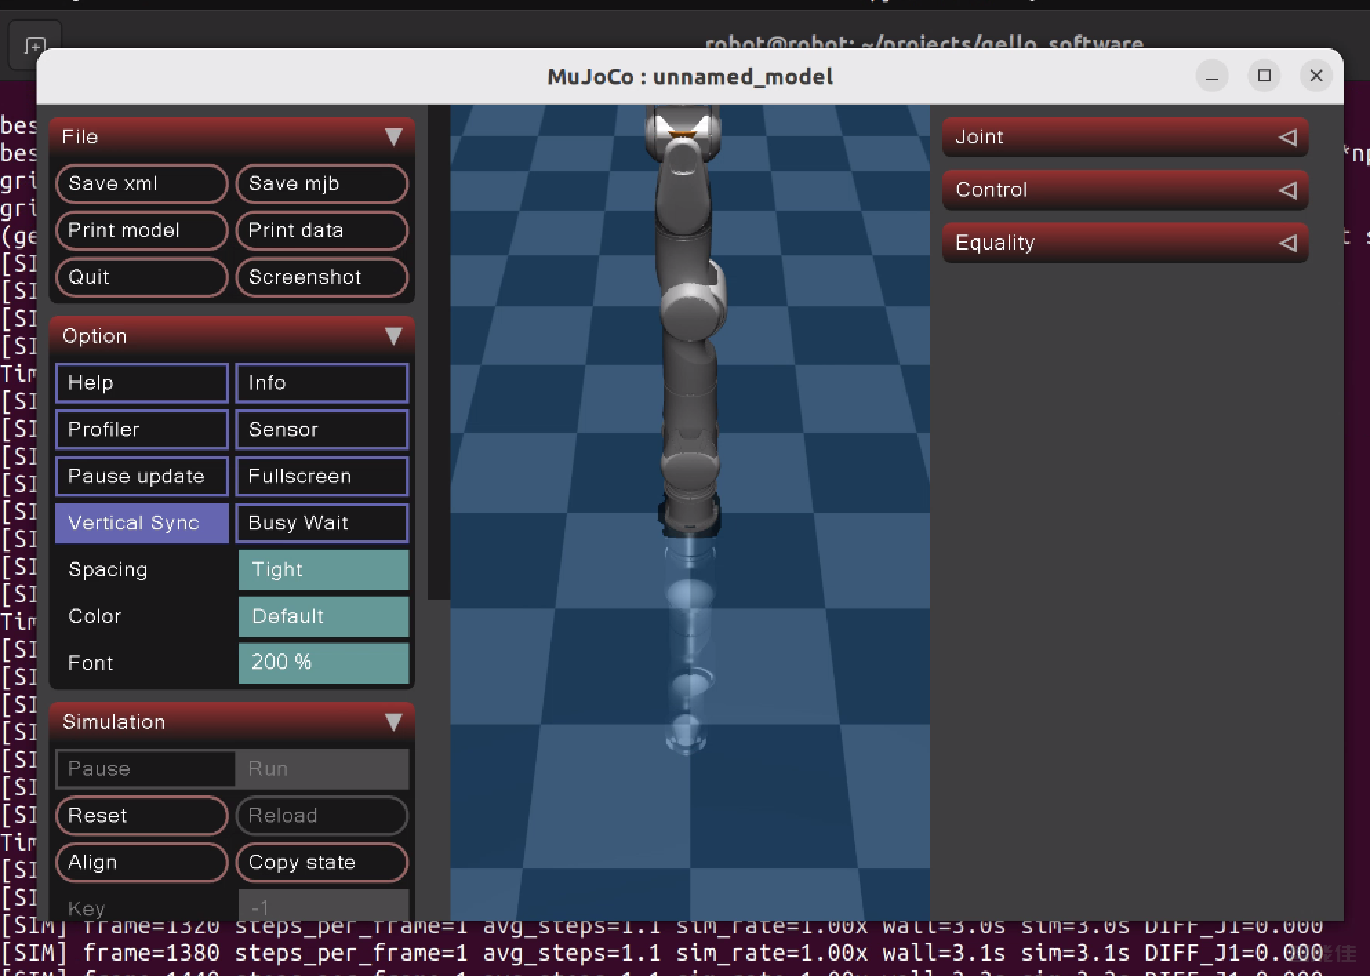Toggle the Sensor overlay
Image resolution: width=1370 pixels, height=976 pixels.
[322, 429]
